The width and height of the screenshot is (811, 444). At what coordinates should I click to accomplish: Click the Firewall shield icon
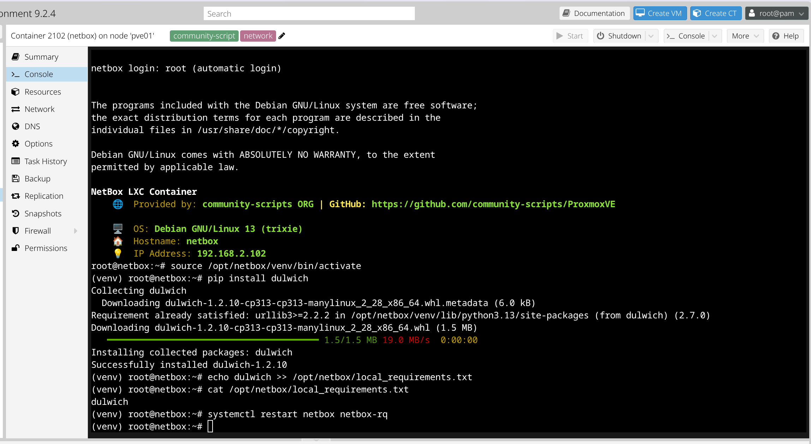(x=16, y=231)
